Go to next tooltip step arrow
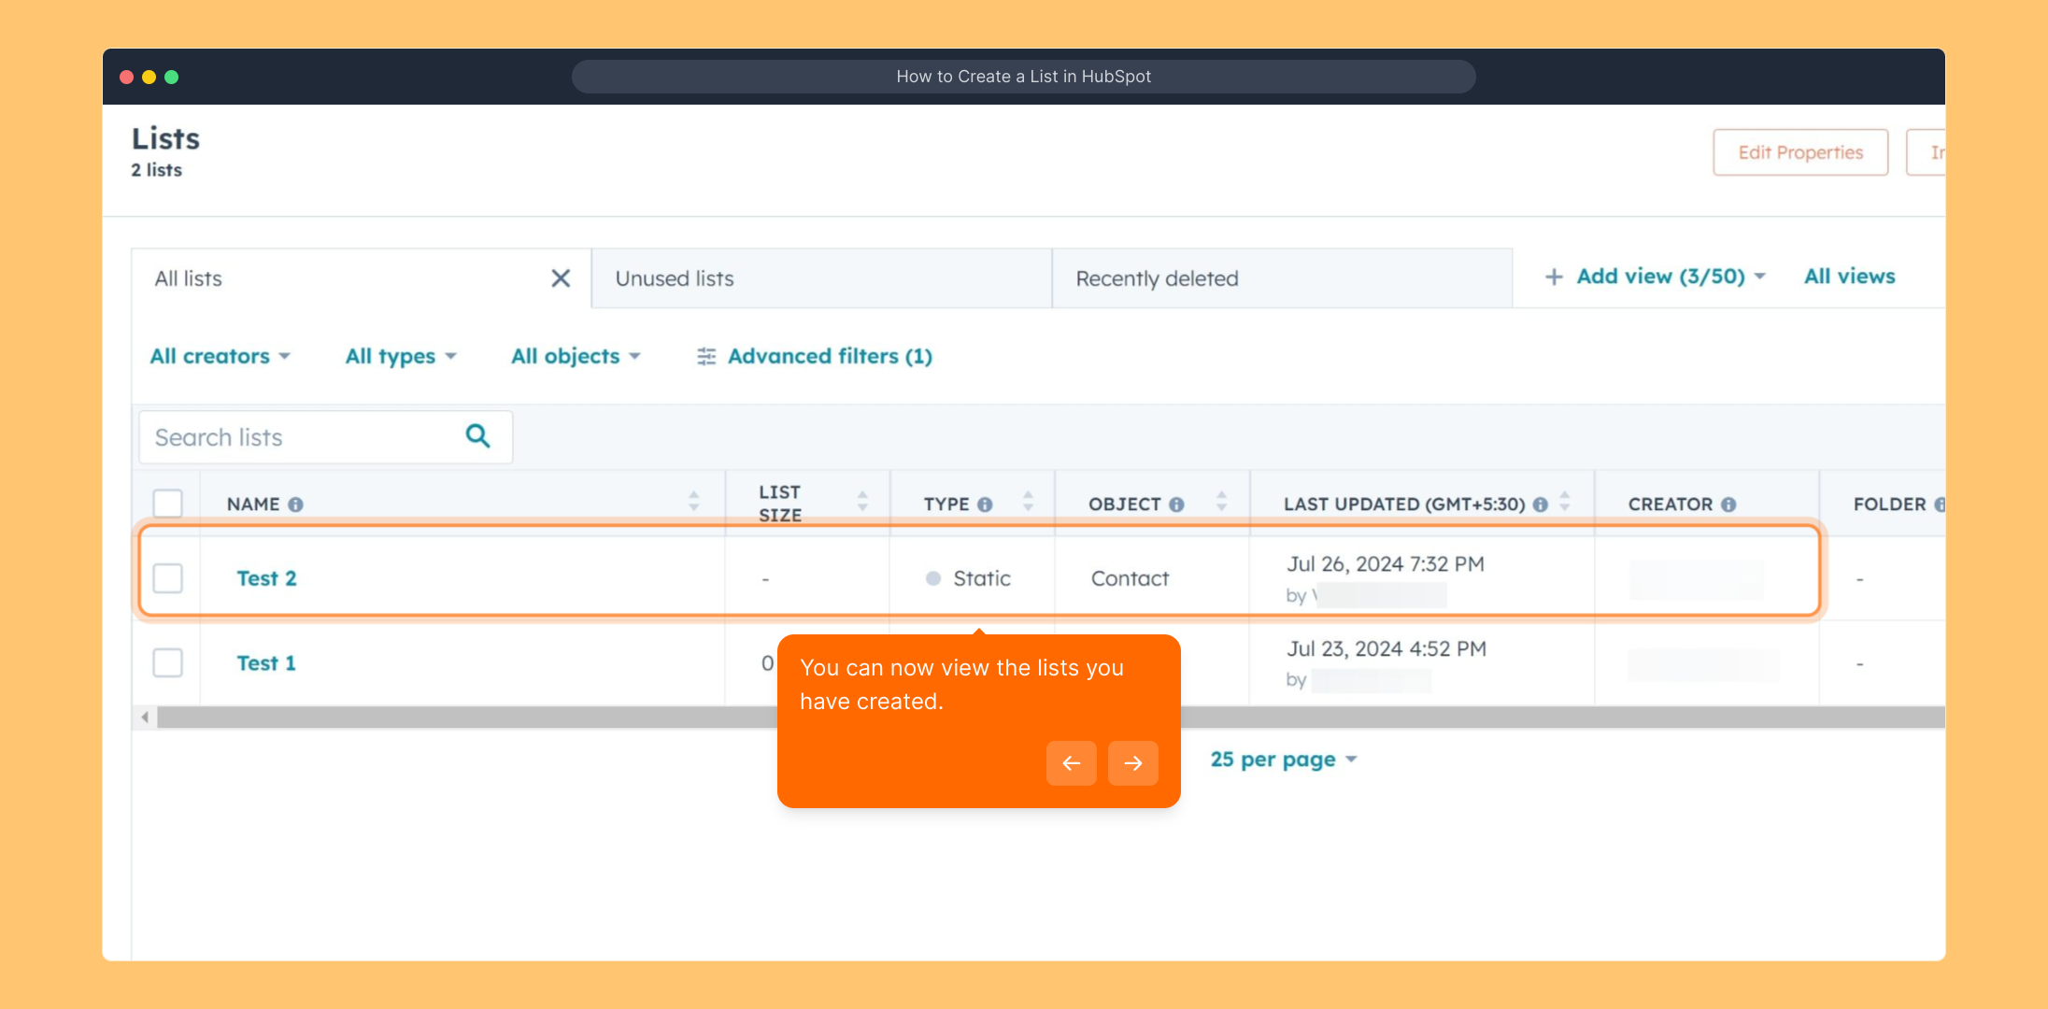Image resolution: width=2048 pixels, height=1009 pixels. click(x=1132, y=763)
